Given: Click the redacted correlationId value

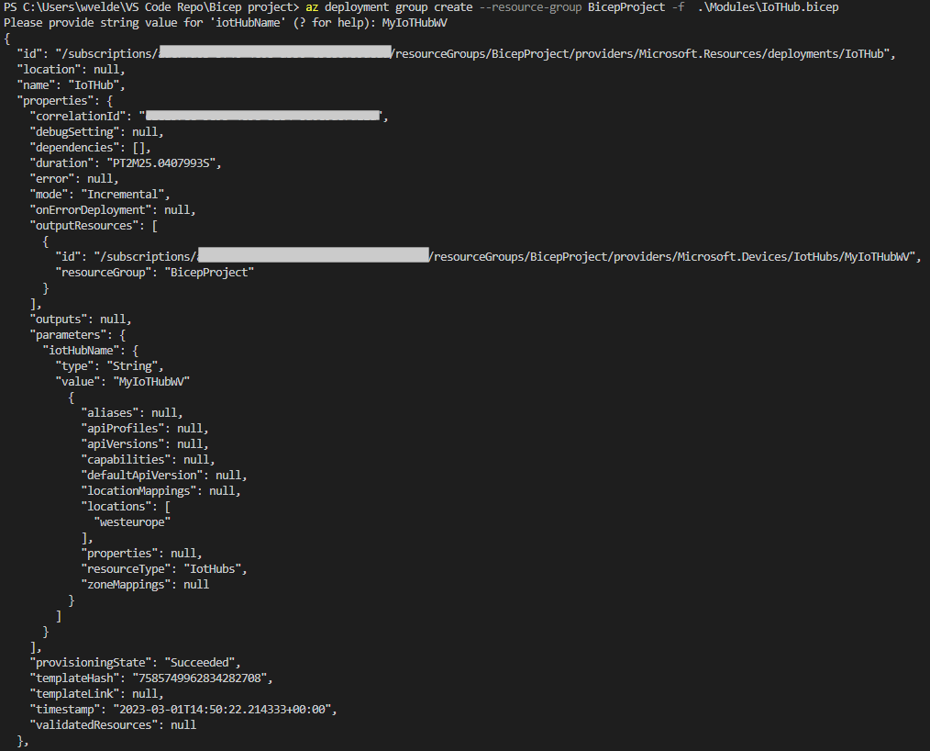Looking at the screenshot, I should pos(263,116).
